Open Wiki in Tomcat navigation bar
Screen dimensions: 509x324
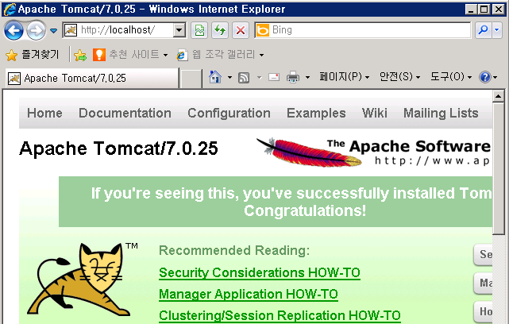375,113
